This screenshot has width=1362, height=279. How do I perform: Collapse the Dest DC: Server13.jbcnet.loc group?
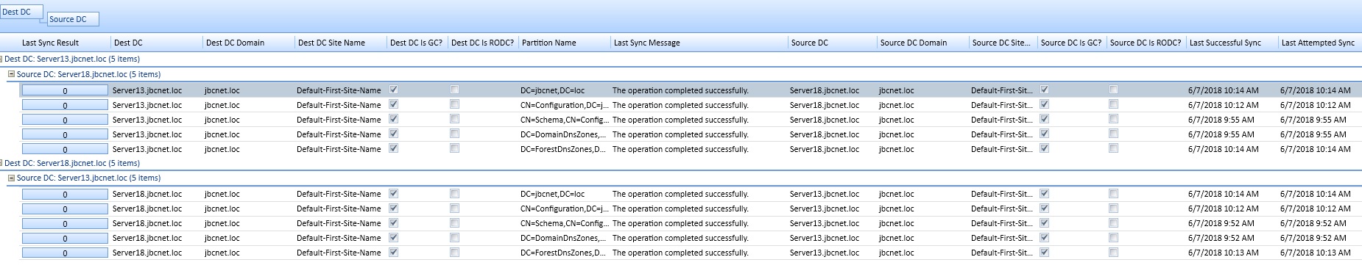(x=1, y=59)
